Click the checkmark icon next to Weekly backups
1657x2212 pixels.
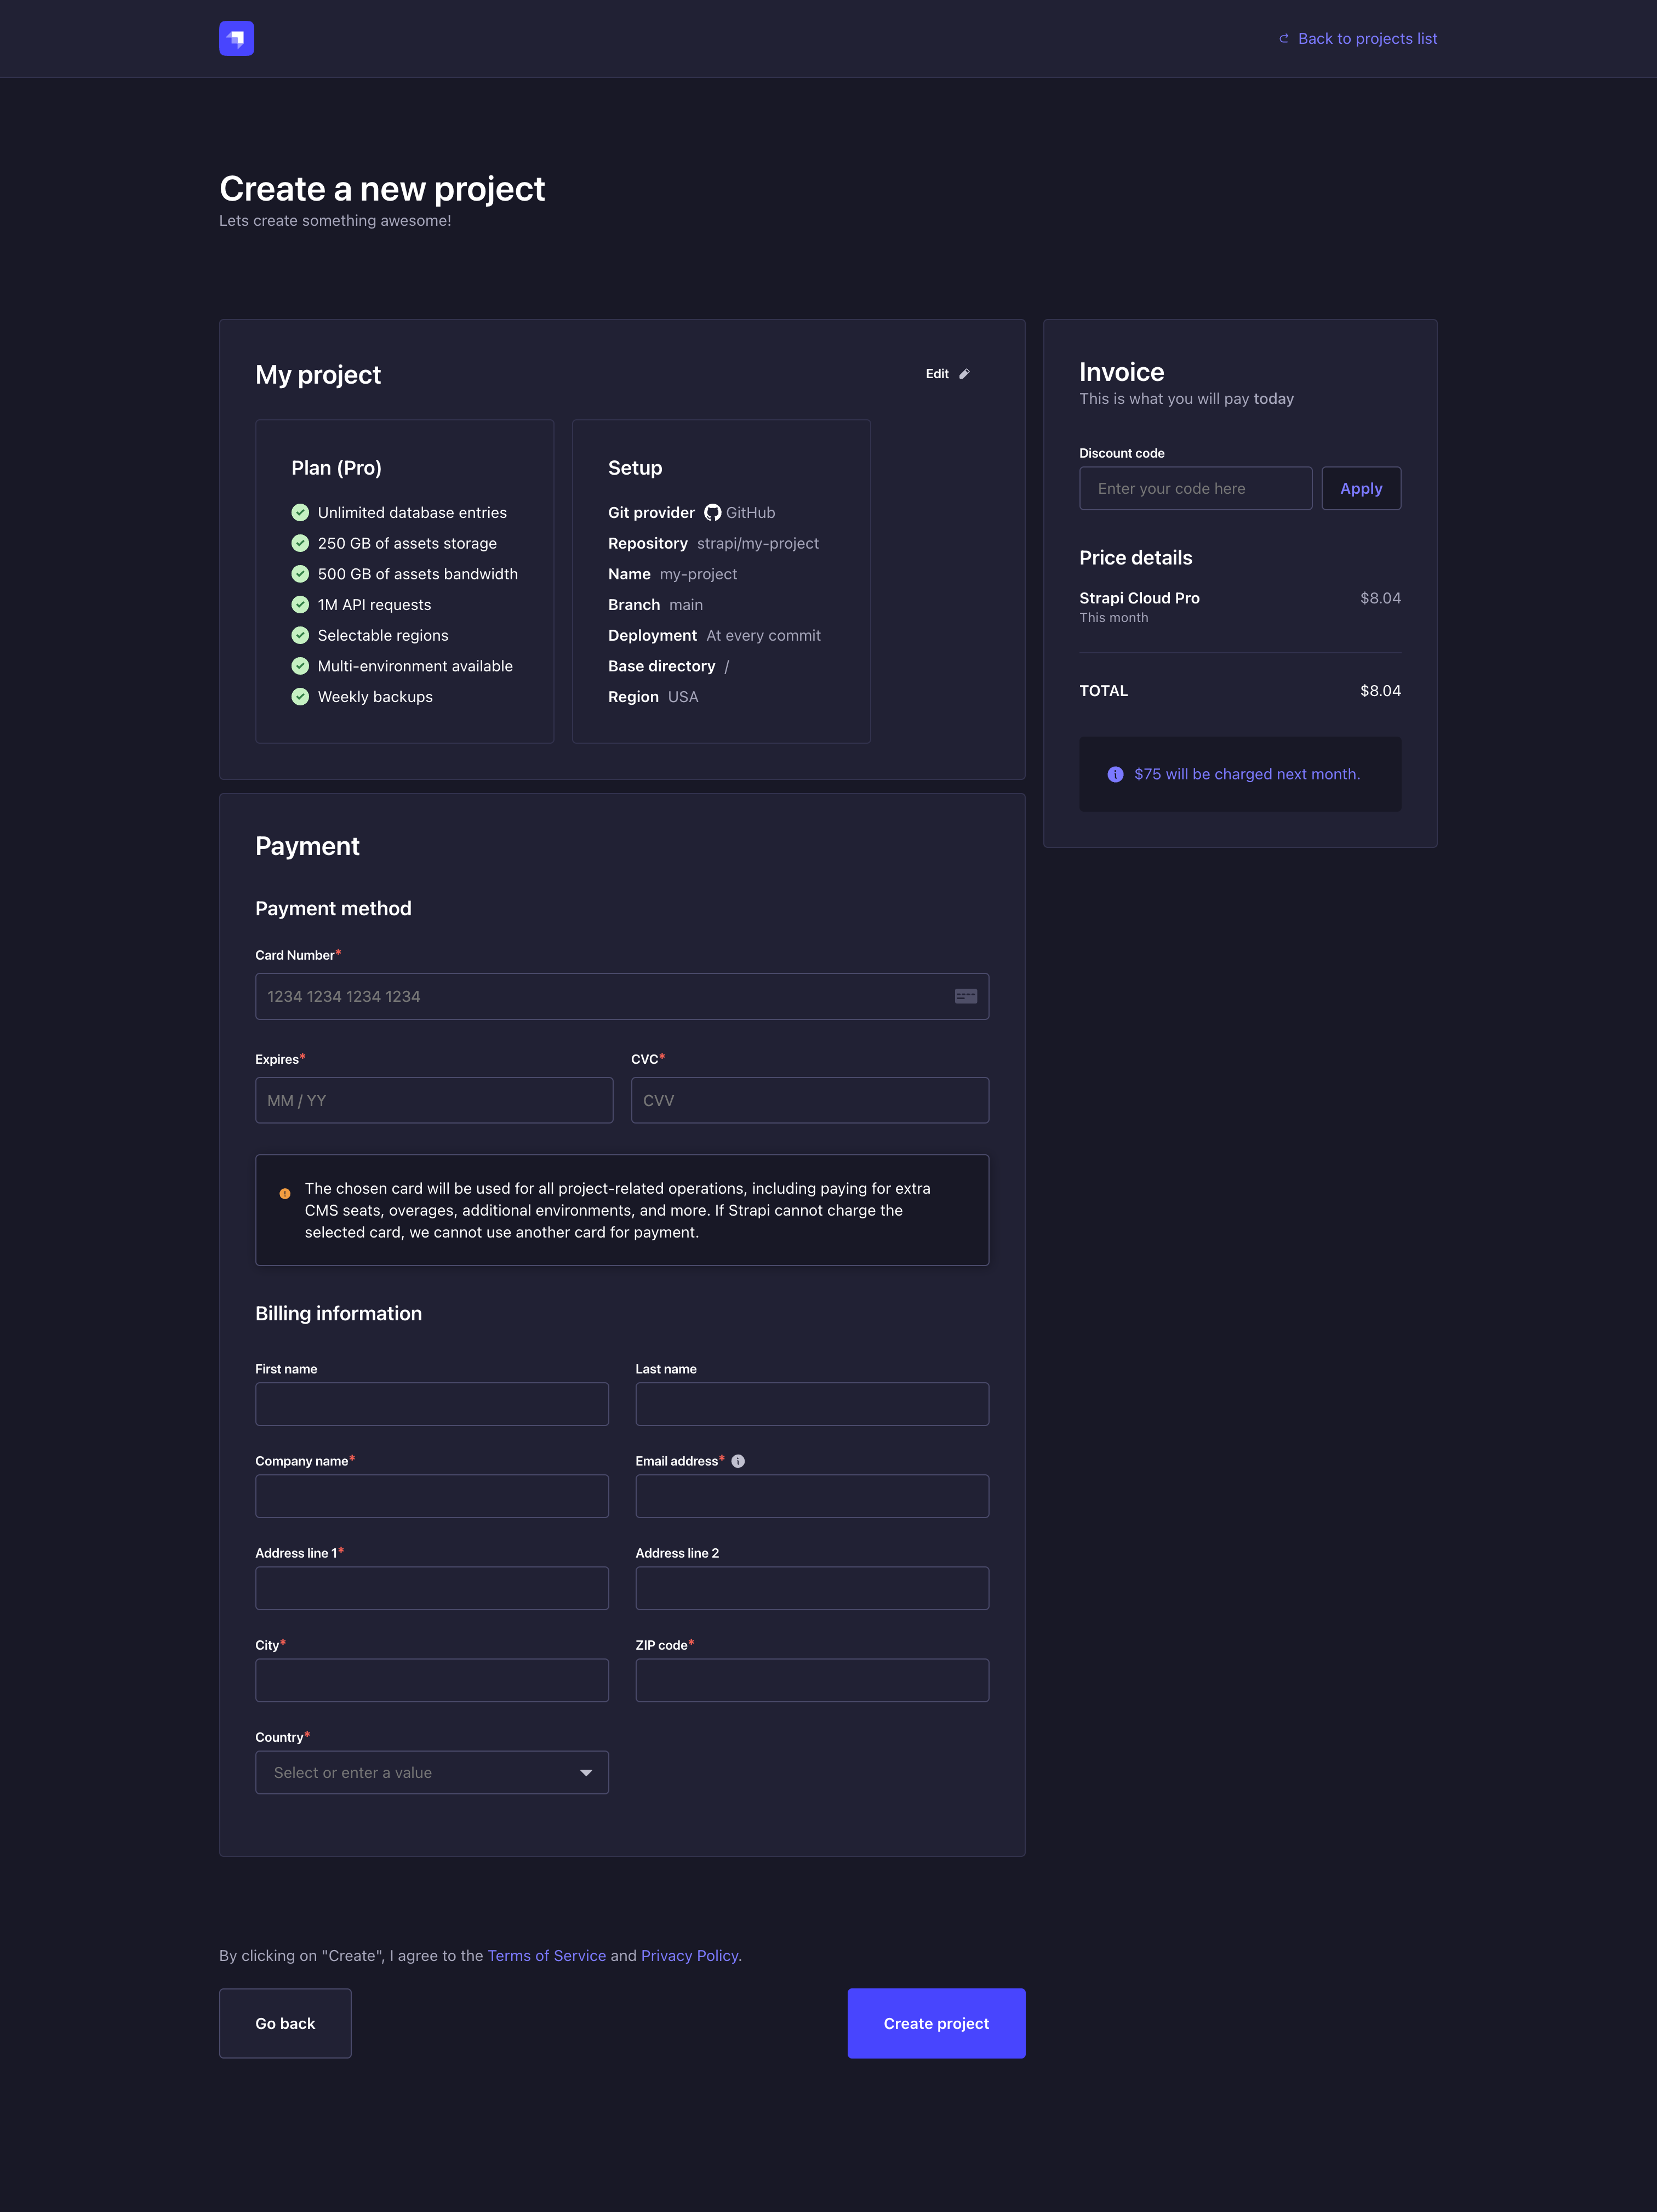(301, 696)
